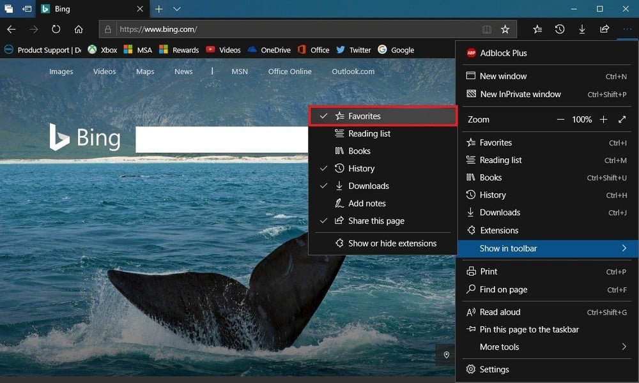Open New InPrivate window
The image size is (639, 383).
(x=520, y=94)
